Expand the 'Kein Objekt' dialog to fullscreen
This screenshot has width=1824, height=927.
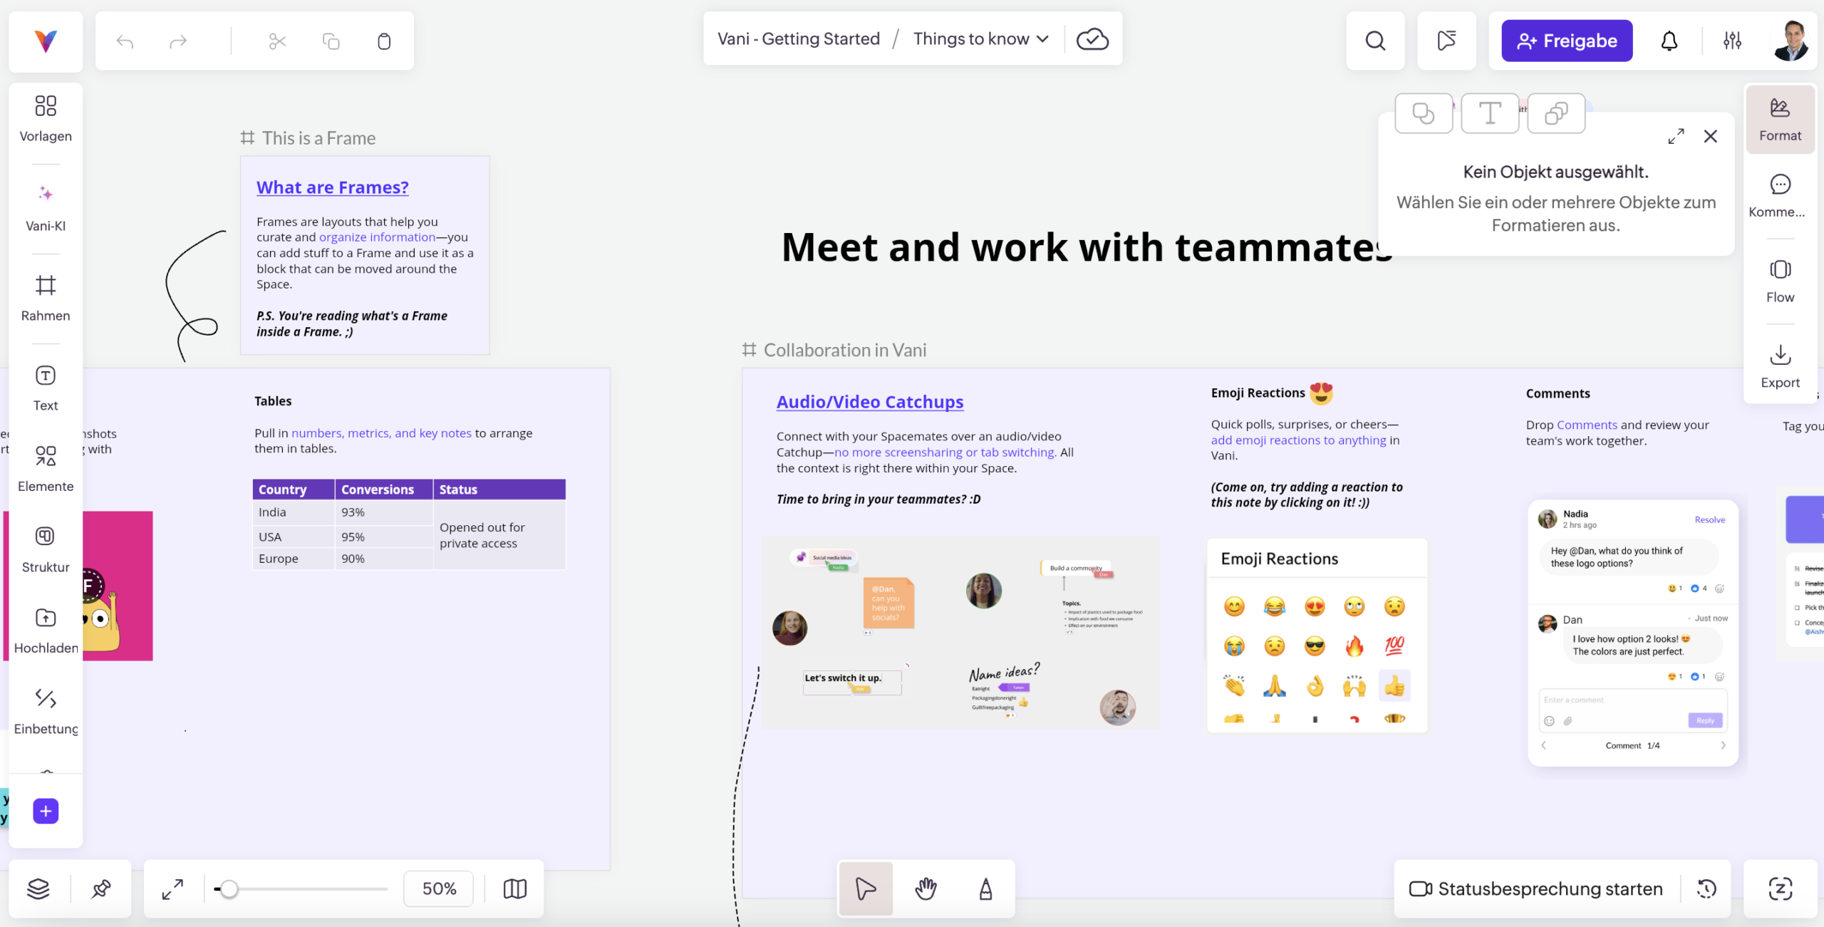[1677, 136]
